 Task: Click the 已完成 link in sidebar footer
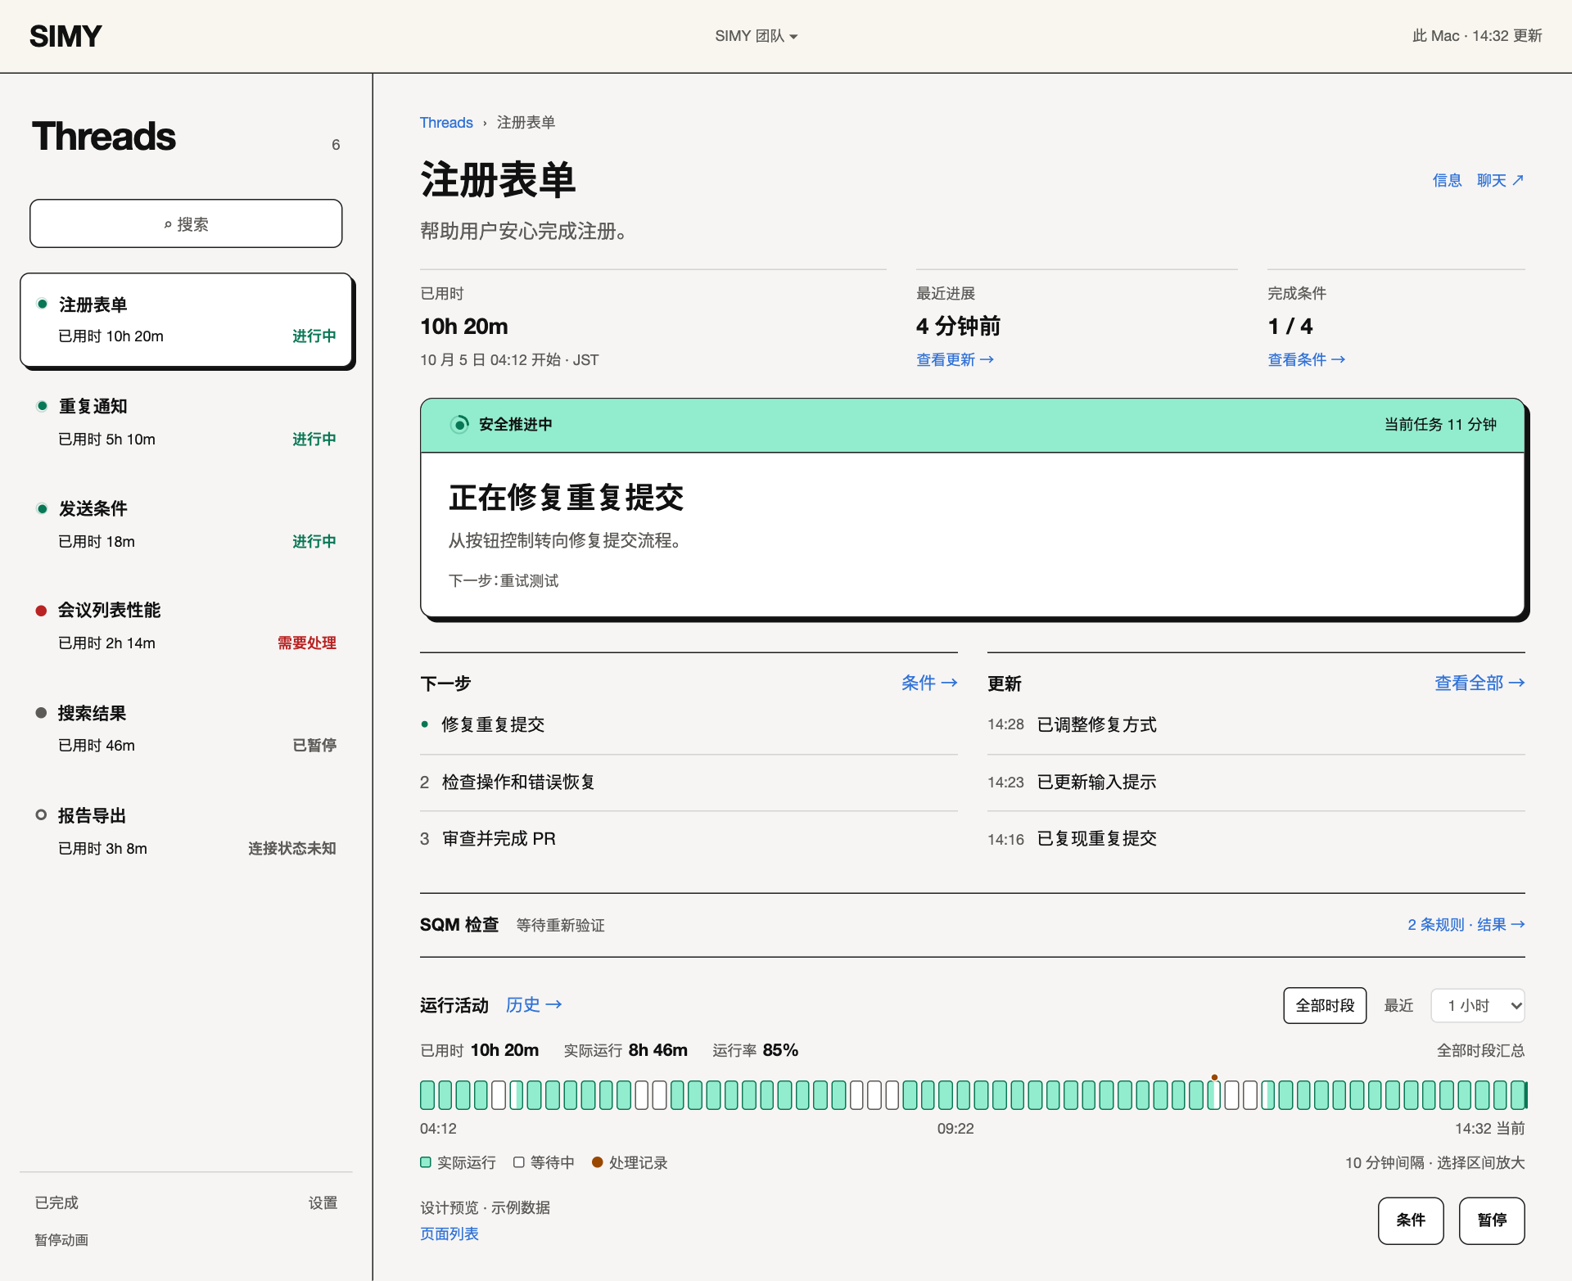click(56, 1202)
